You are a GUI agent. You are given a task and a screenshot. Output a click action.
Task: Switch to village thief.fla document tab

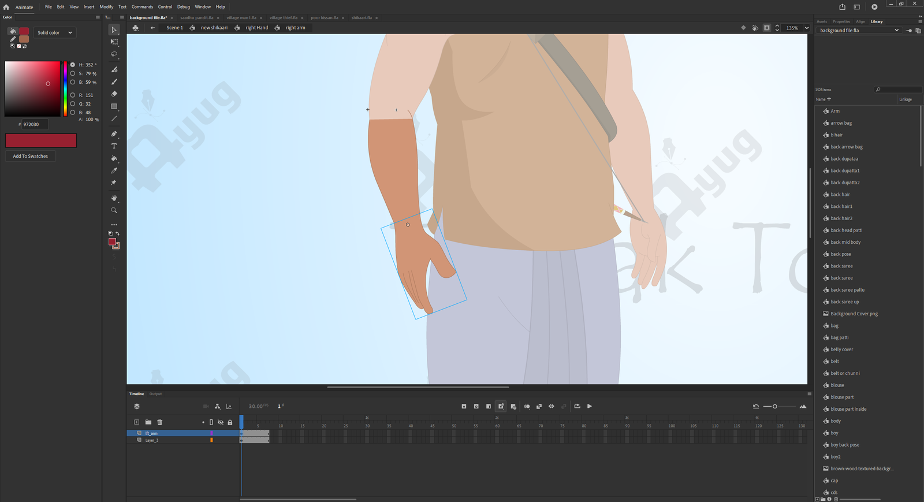283,18
